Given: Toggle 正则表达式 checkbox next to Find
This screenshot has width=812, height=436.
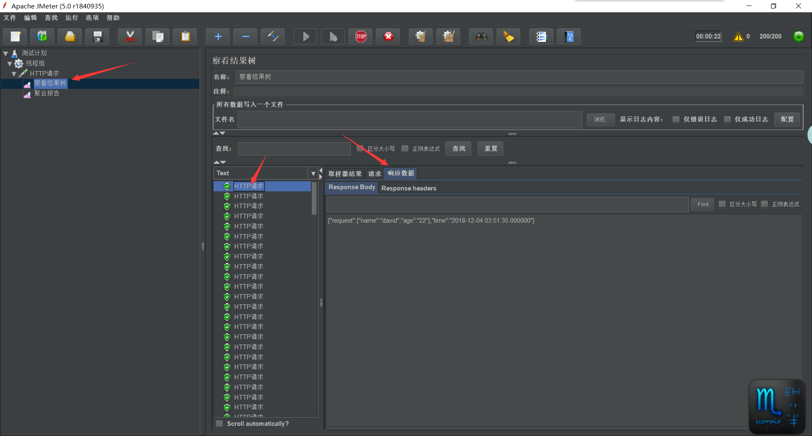Looking at the screenshot, I should click(764, 204).
